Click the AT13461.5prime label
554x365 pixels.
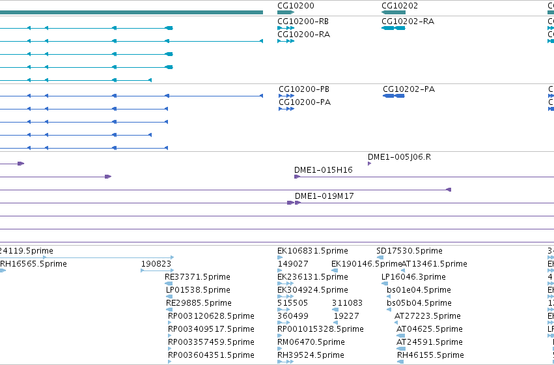tap(434, 264)
